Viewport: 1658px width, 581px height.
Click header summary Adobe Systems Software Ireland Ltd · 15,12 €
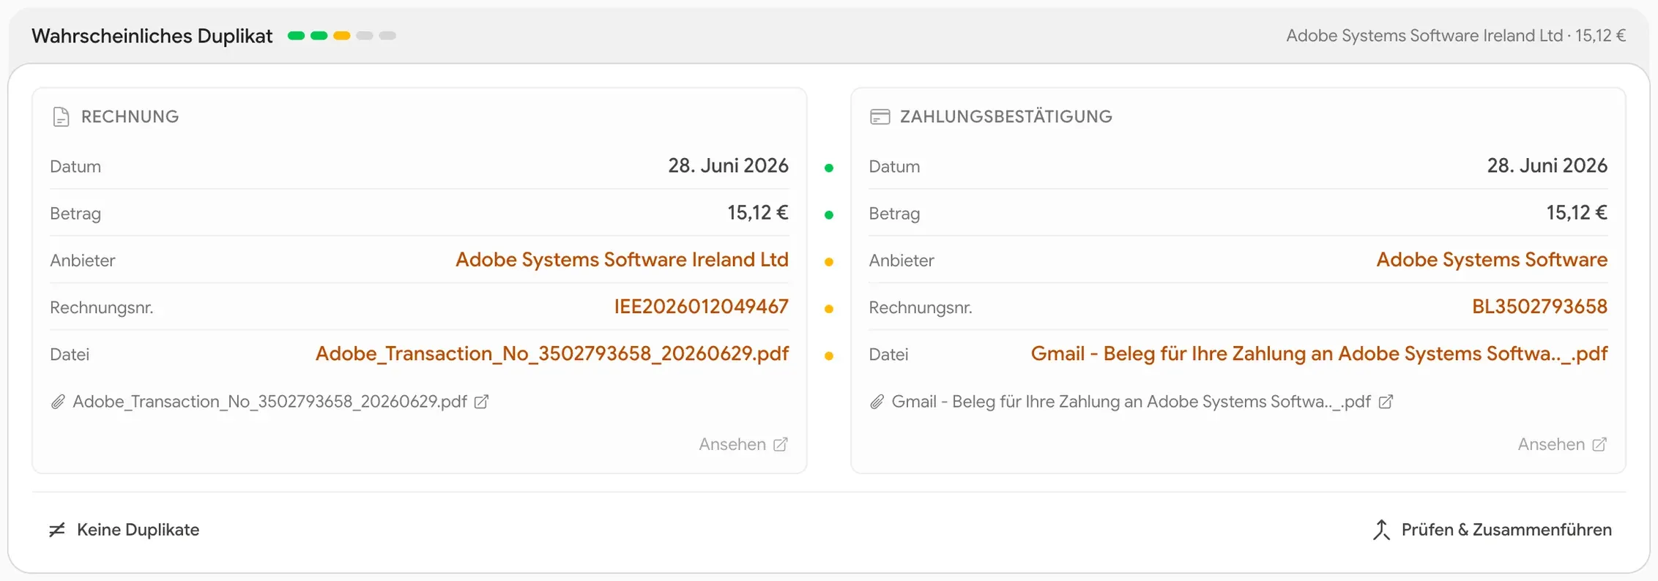[x=1456, y=36]
